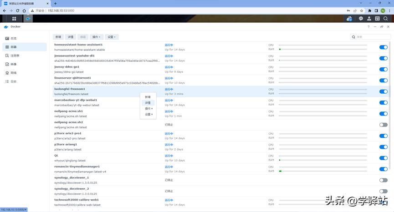The image size is (394, 212).
Task: Toggle off homeassistant-home-assistant1 container switch
Action: pyautogui.click(x=384, y=47)
